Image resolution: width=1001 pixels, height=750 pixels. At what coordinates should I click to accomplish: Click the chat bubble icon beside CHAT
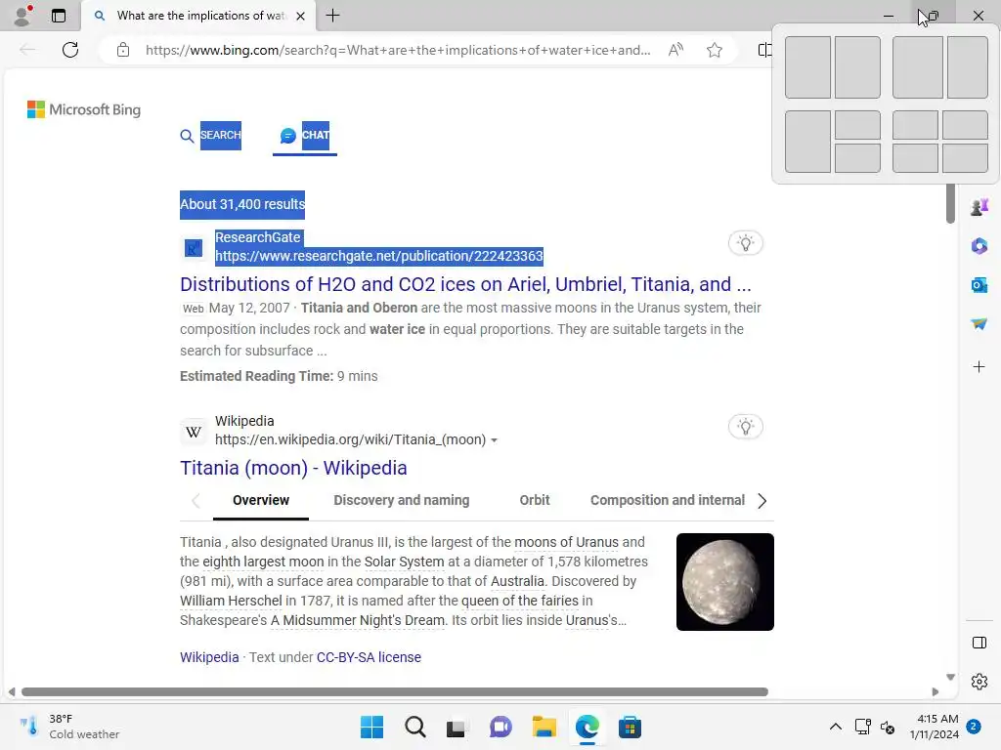(x=288, y=135)
